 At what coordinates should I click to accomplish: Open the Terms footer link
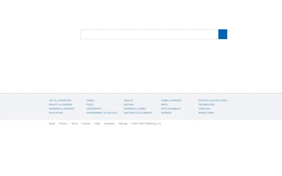point(74,123)
